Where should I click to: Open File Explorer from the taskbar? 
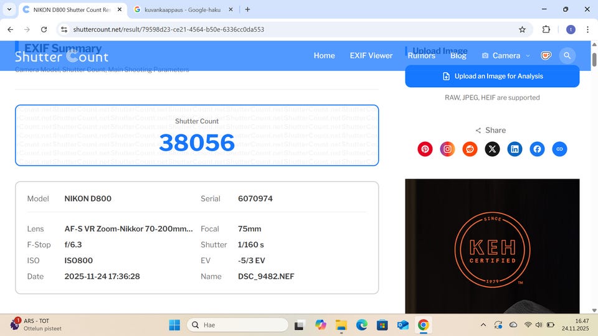[x=341, y=325]
